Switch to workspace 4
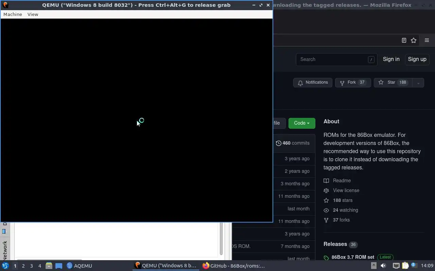 pos(39,266)
